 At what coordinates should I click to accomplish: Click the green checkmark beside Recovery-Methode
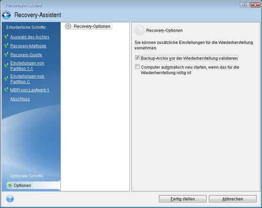(7, 46)
